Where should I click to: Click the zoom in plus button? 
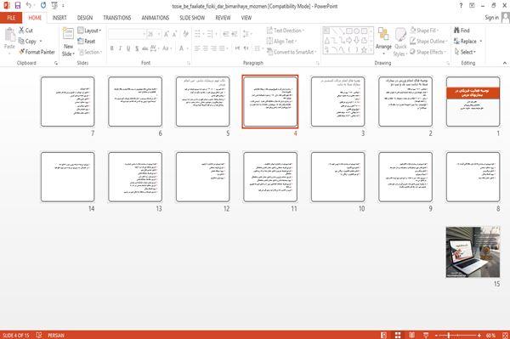tap(479, 335)
